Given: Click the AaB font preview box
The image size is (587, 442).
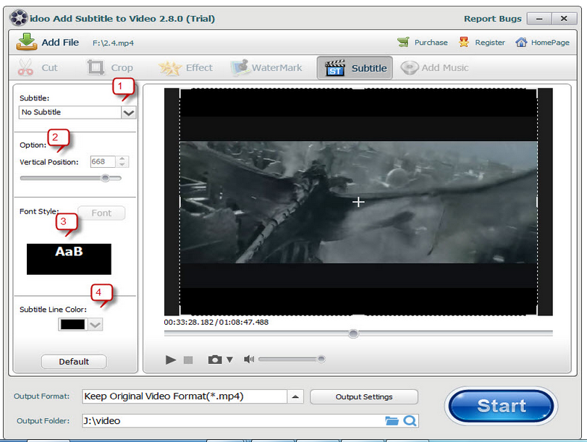Looking at the screenshot, I should (x=69, y=259).
